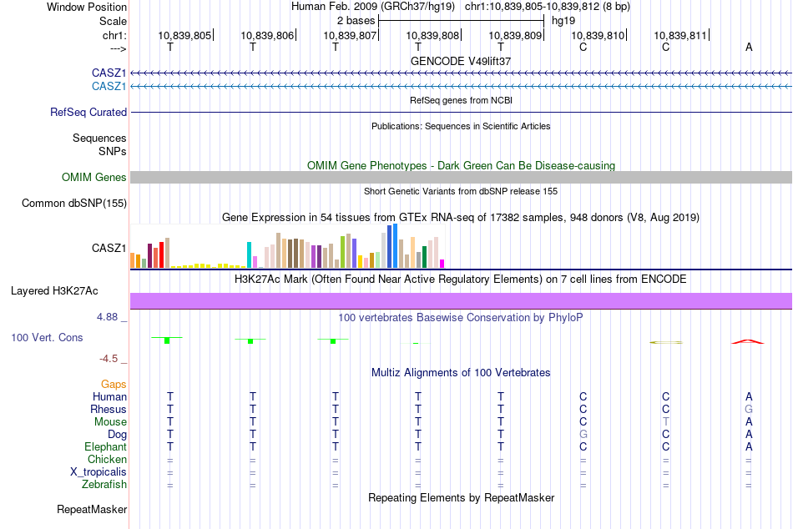Click the Elephant species row label
The image size is (793, 529).
(x=106, y=446)
